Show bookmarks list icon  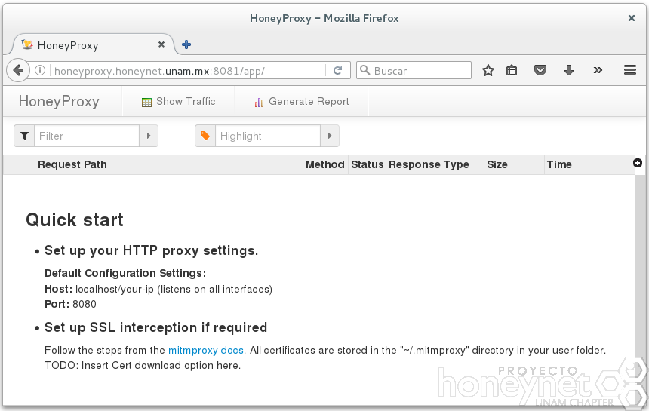(512, 70)
